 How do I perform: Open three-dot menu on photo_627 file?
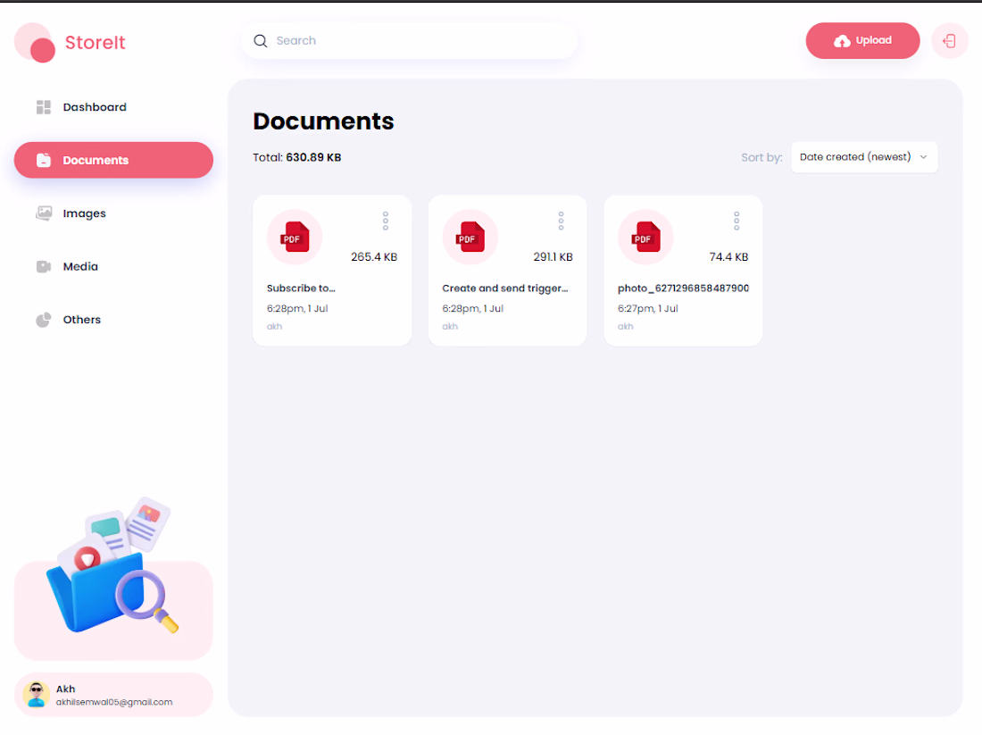736,221
